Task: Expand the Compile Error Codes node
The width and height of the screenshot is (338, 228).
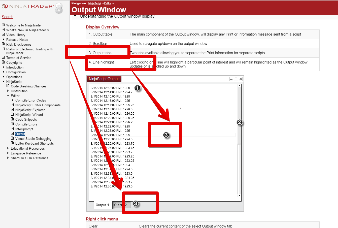Action: 12,100
